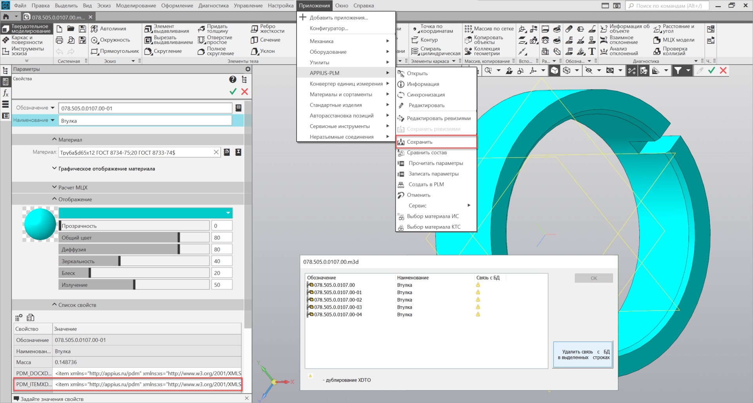Adjust the Зеркальность slider
753x403 pixels.
(x=134, y=261)
